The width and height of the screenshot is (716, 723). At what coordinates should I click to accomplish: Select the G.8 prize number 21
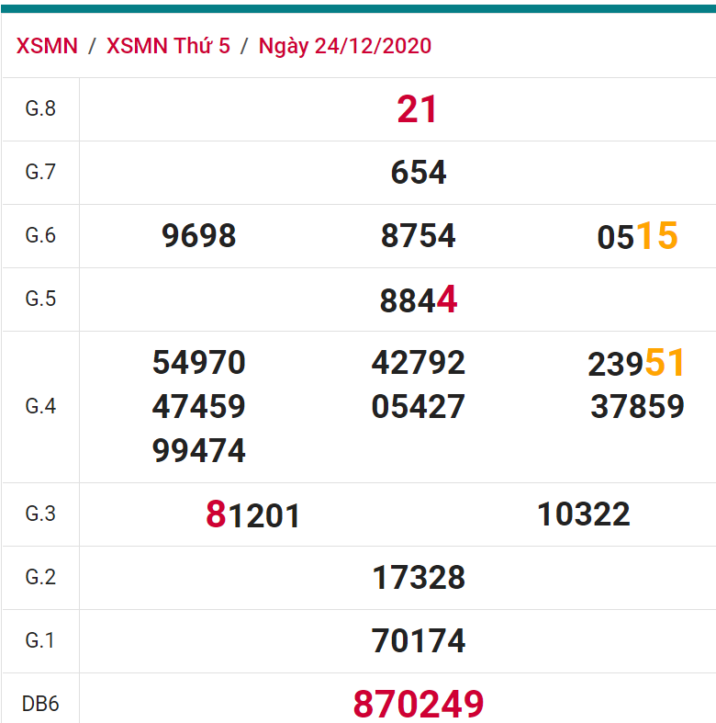(x=418, y=109)
